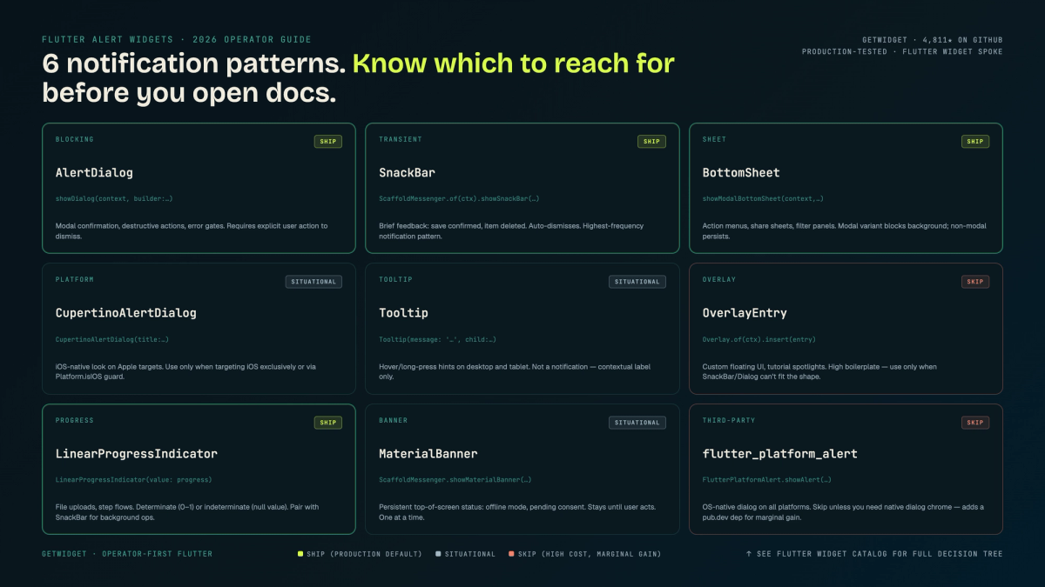This screenshot has width=1045, height=587.
Task: Select the Tooltip card title
Action: [403, 313]
